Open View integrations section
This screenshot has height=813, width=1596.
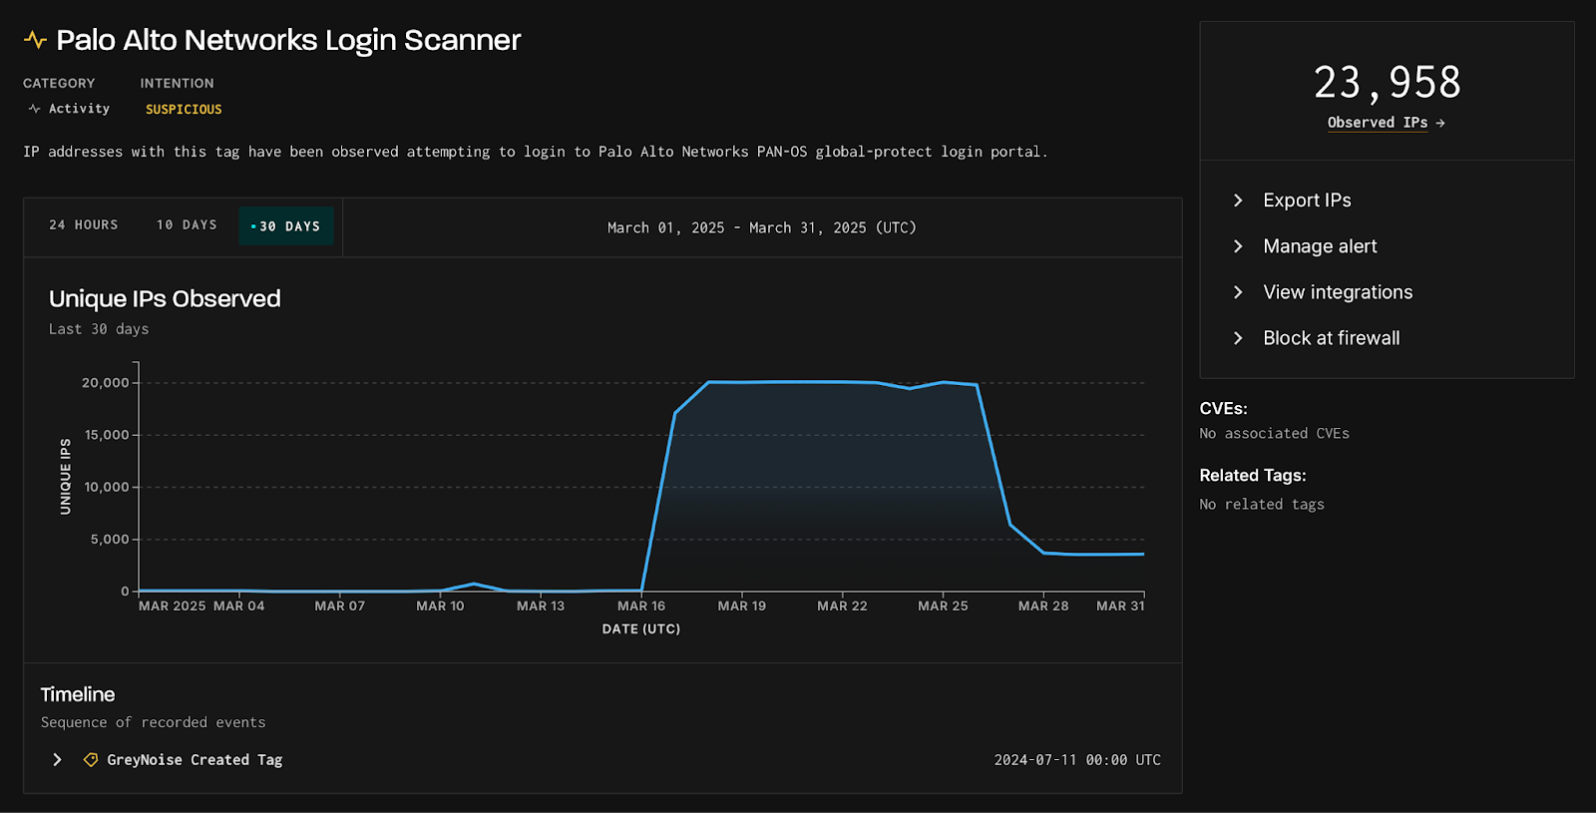[x=1337, y=292]
